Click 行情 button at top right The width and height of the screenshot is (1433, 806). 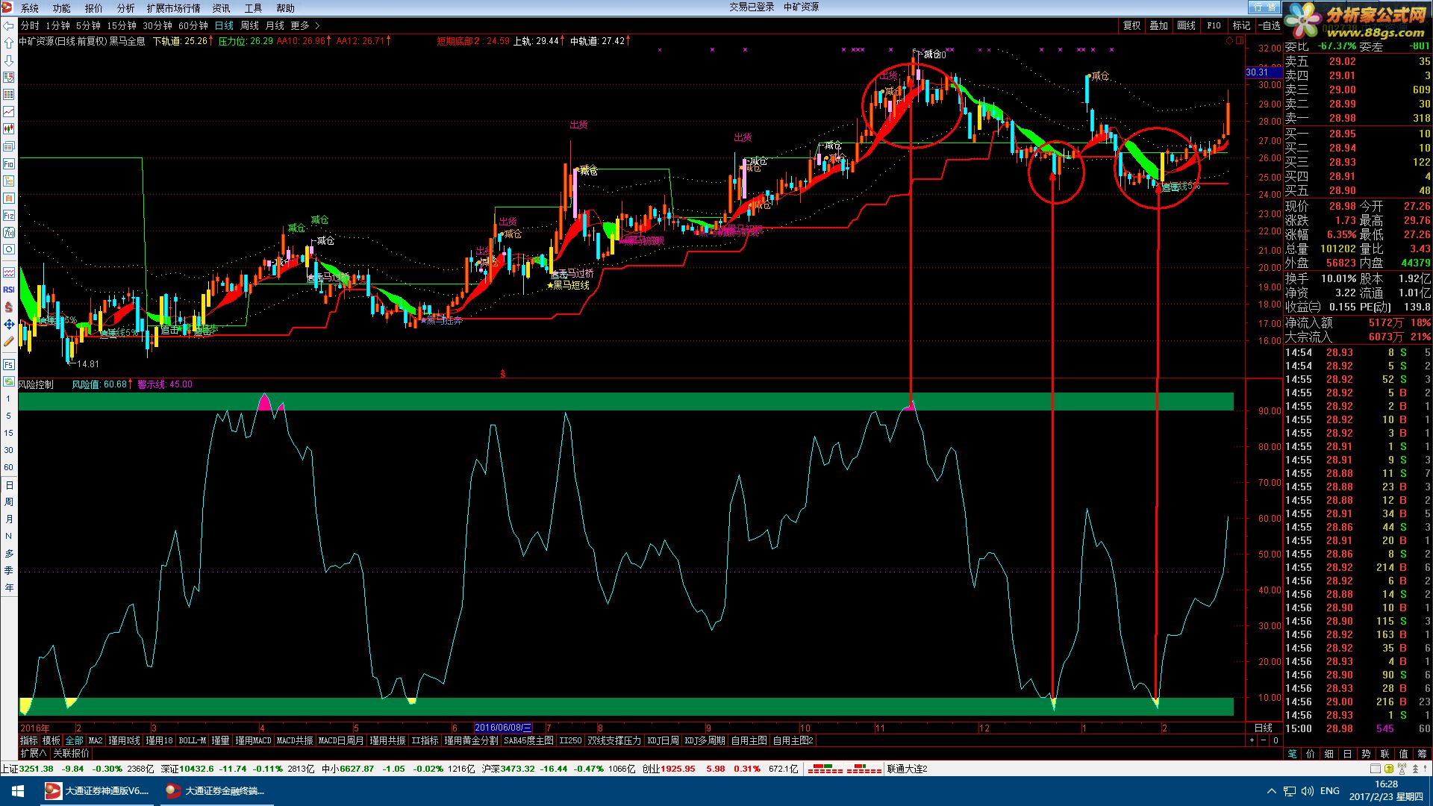(1264, 7)
